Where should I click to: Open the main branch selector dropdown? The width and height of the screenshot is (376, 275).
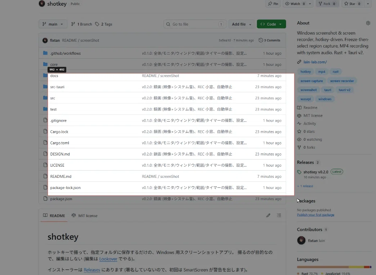click(x=53, y=24)
